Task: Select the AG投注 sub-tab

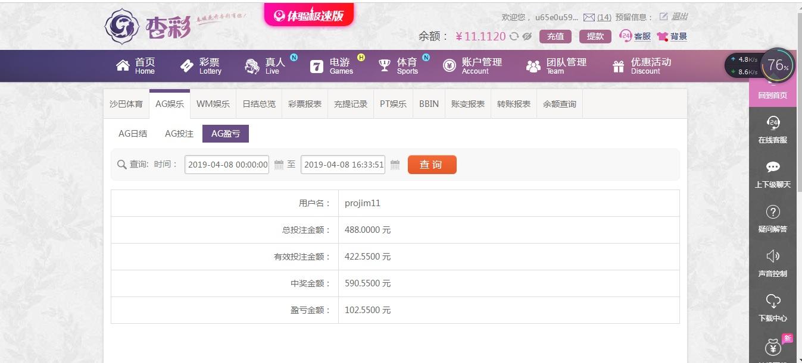Action: tap(179, 134)
